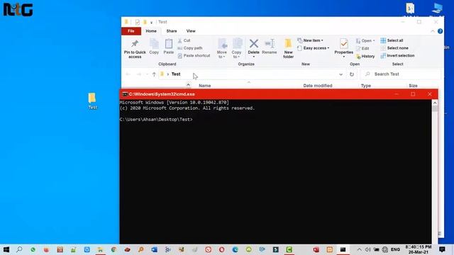
Task: Click the Explorer back navigation arrow
Action: pyautogui.click(x=128, y=74)
